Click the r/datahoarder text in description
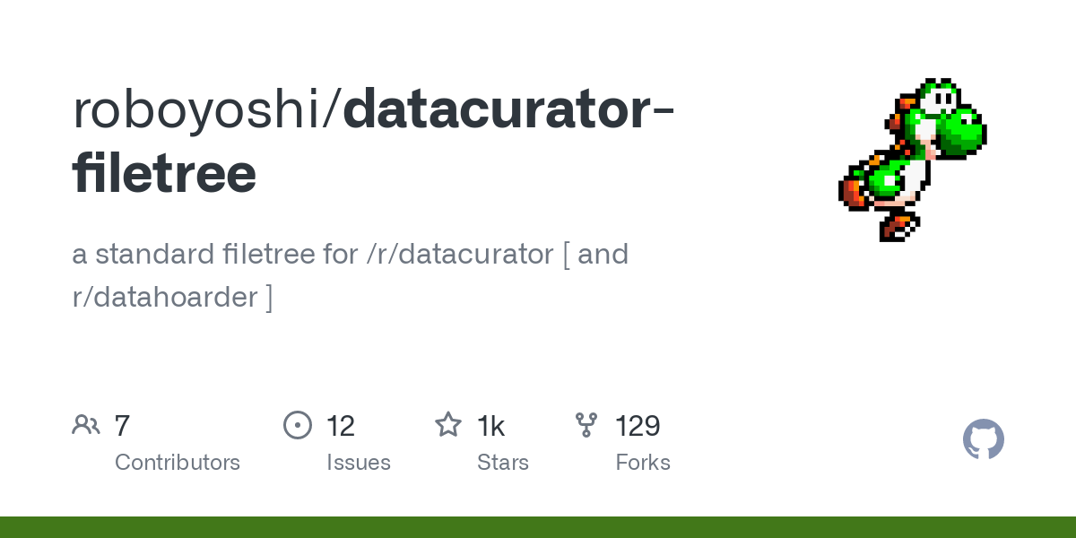This screenshot has height=538, width=1076. point(165,297)
